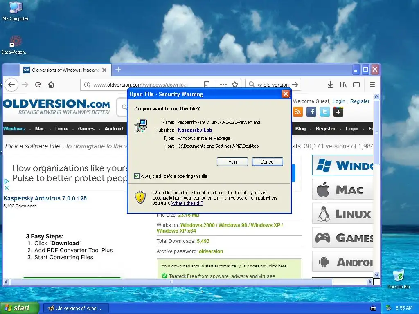The image size is (419, 314).
Task: Open the Twitter social icon
Action: point(324,112)
